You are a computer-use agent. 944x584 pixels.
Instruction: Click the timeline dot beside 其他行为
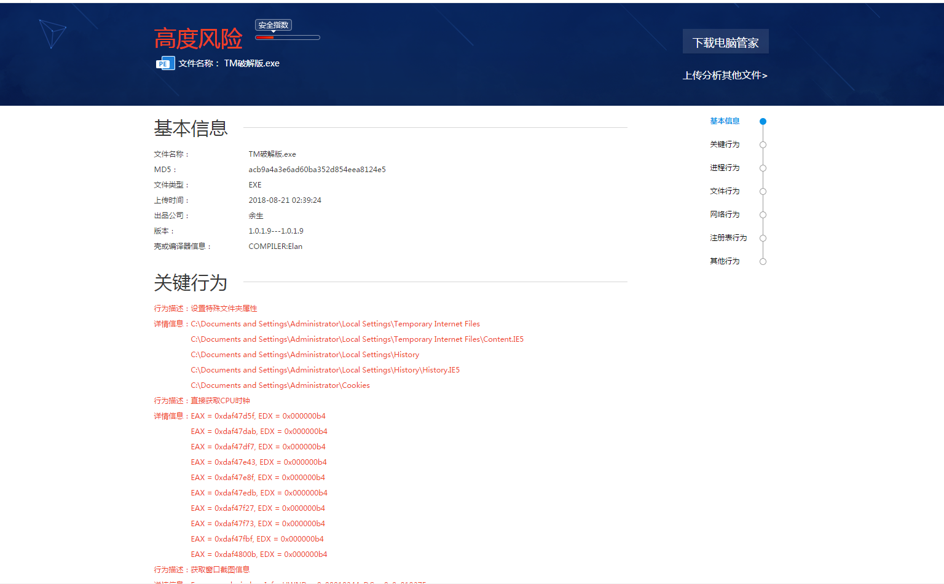click(x=763, y=262)
